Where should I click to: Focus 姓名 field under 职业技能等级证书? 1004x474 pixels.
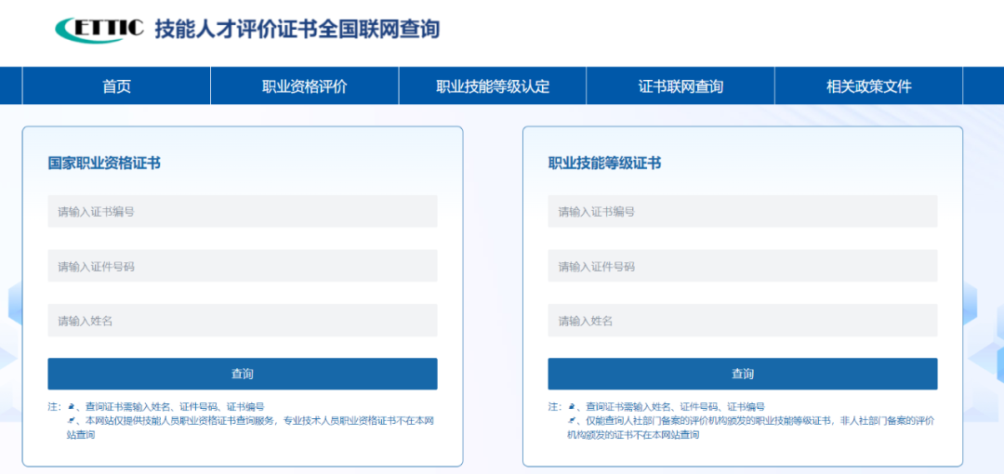click(x=742, y=321)
